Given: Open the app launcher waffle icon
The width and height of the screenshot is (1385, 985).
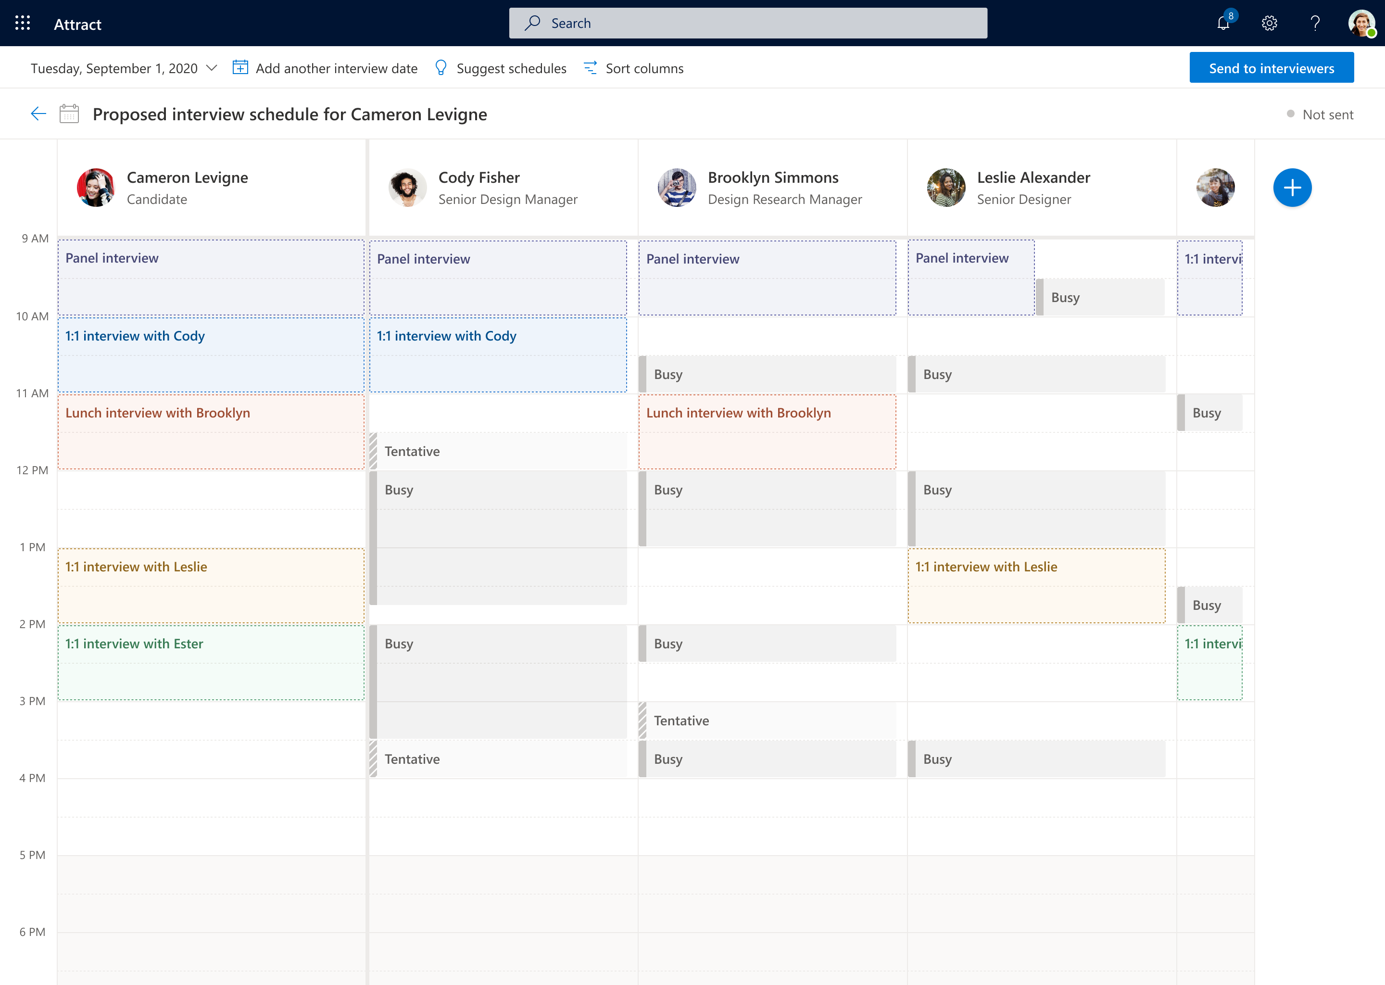Looking at the screenshot, I should pos(23,23).
